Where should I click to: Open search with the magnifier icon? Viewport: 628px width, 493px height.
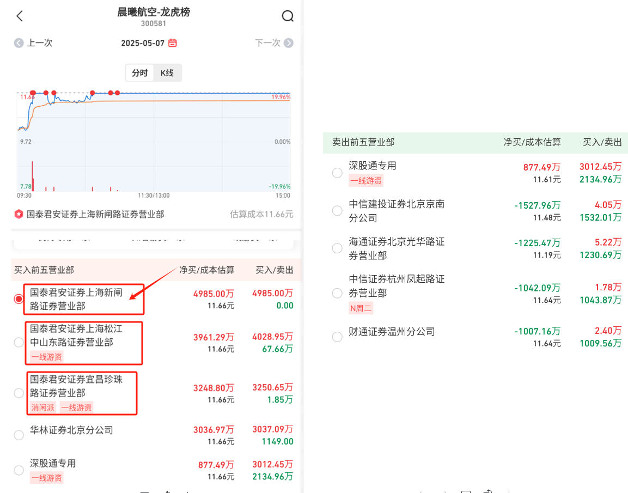point(288,16)
